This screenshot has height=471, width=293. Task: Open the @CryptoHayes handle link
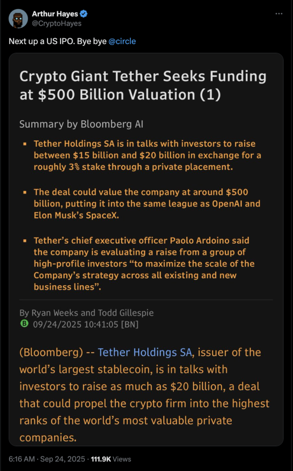tap(56, 23)
